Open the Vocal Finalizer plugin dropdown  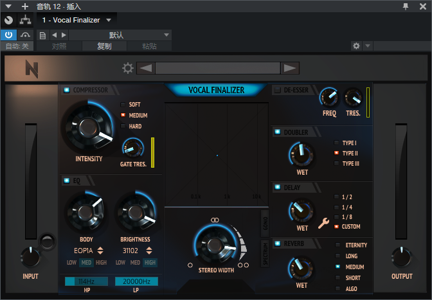(x=109, y=20)
